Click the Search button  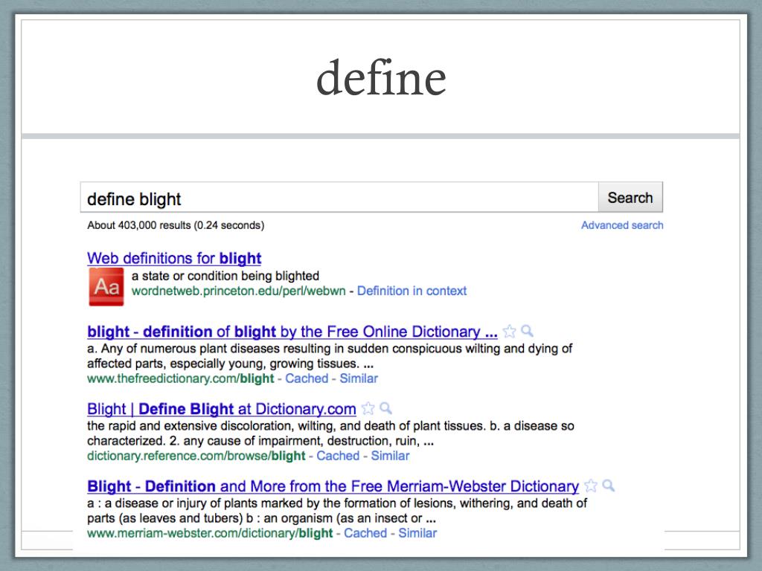(630, 197)
